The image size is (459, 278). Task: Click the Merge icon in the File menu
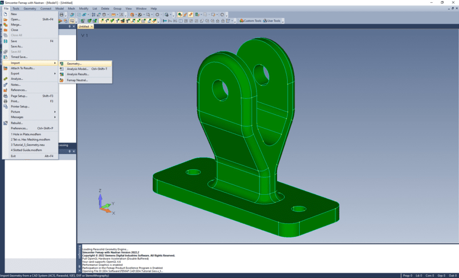[x=5, y=25]
